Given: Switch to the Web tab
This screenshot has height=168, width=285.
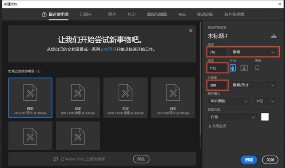Looking at the screenshot, I should [182, 15].
